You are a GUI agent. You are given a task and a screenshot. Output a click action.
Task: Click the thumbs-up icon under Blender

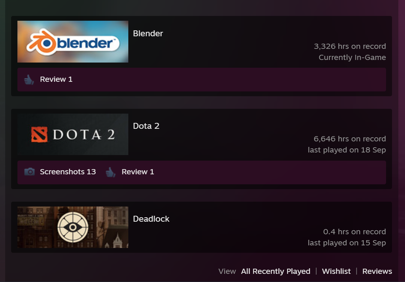pyautogui.click(x=29, y=80)
